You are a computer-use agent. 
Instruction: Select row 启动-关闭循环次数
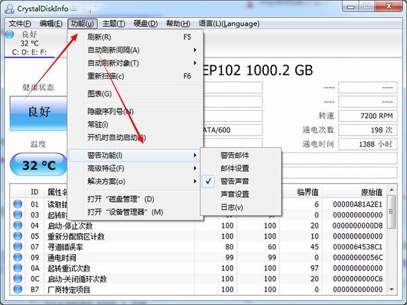(199, 279)
